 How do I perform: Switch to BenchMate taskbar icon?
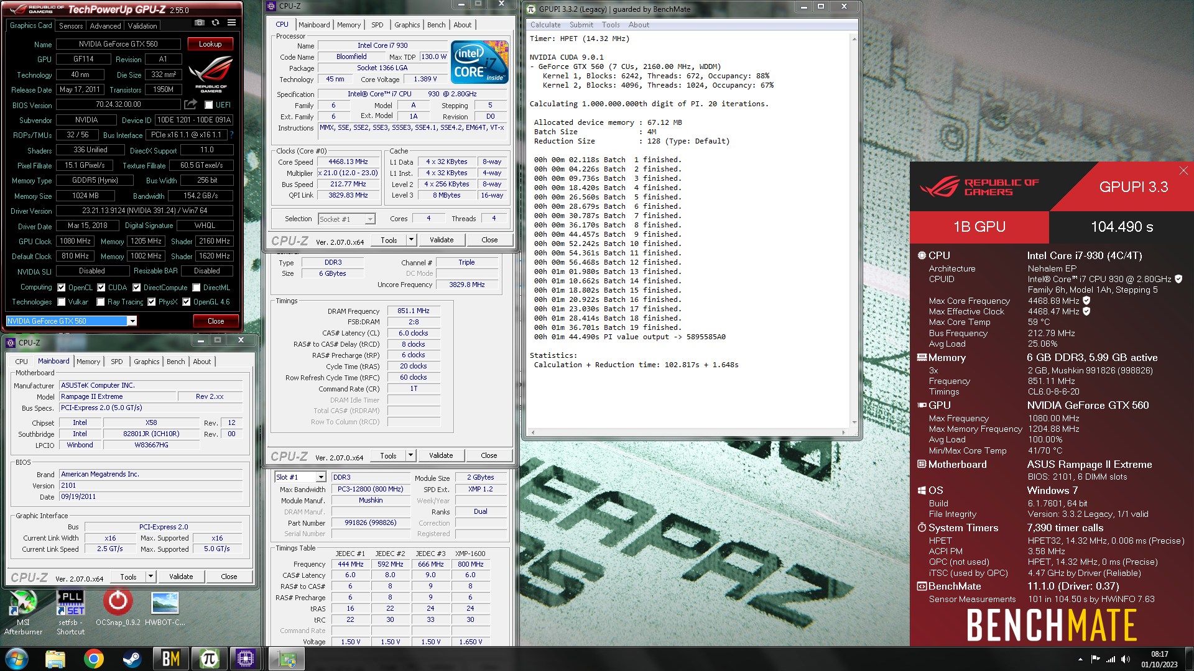(170, 659)
